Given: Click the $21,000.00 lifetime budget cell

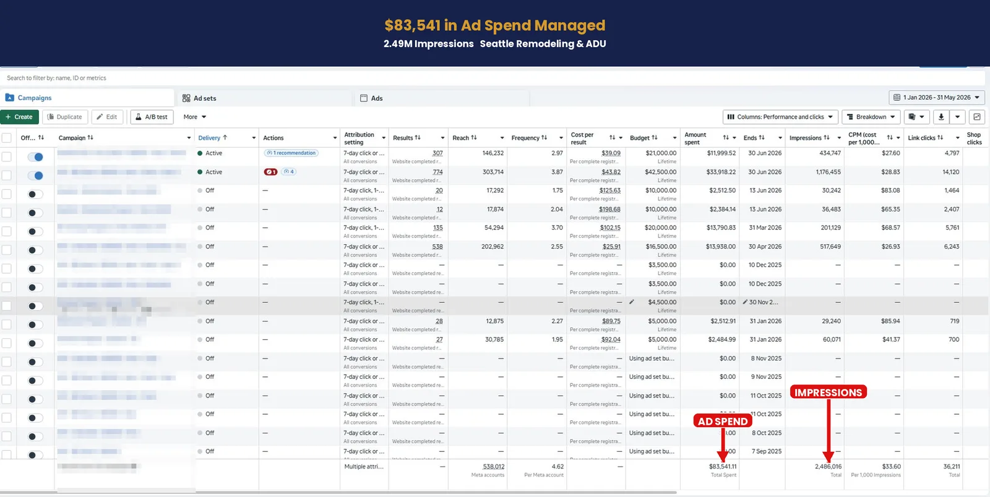Looking at the screenshot, I should [661, 153].
